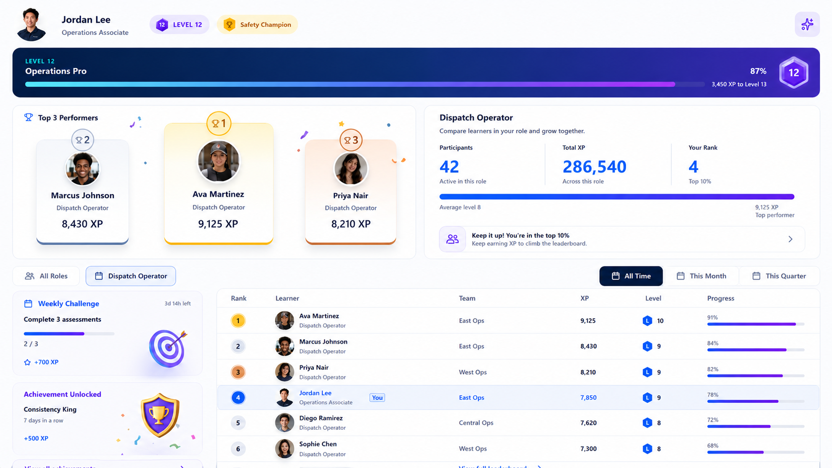Viewport: 832px width, 468px height.
Task: Switch to This Quarter filter
Action: tap(779, 276)
